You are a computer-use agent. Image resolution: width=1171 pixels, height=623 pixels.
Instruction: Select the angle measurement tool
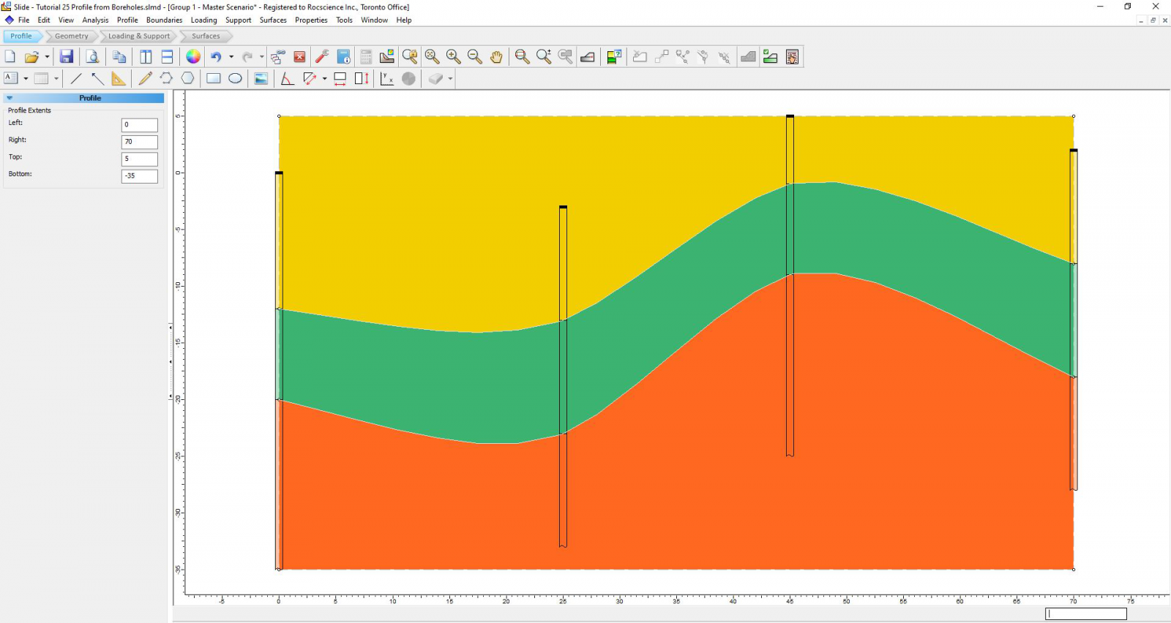[x=287, y=78]
